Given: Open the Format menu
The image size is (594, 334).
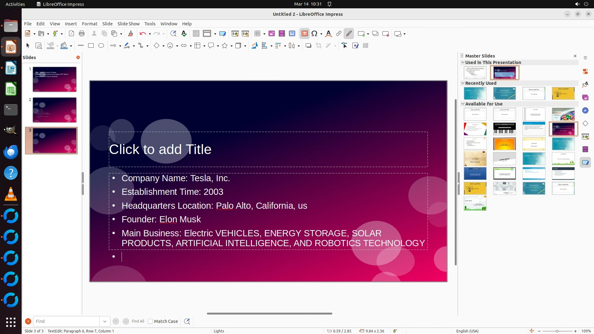Looking at the screenshot, I should tap(89, 24).
